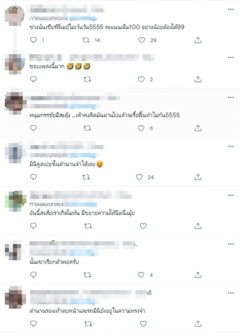Open more options for the laughing emoji tweet

pos(231,57)
